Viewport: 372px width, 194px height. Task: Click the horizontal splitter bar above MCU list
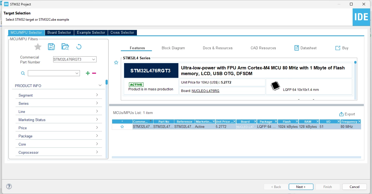pos(236,105)
